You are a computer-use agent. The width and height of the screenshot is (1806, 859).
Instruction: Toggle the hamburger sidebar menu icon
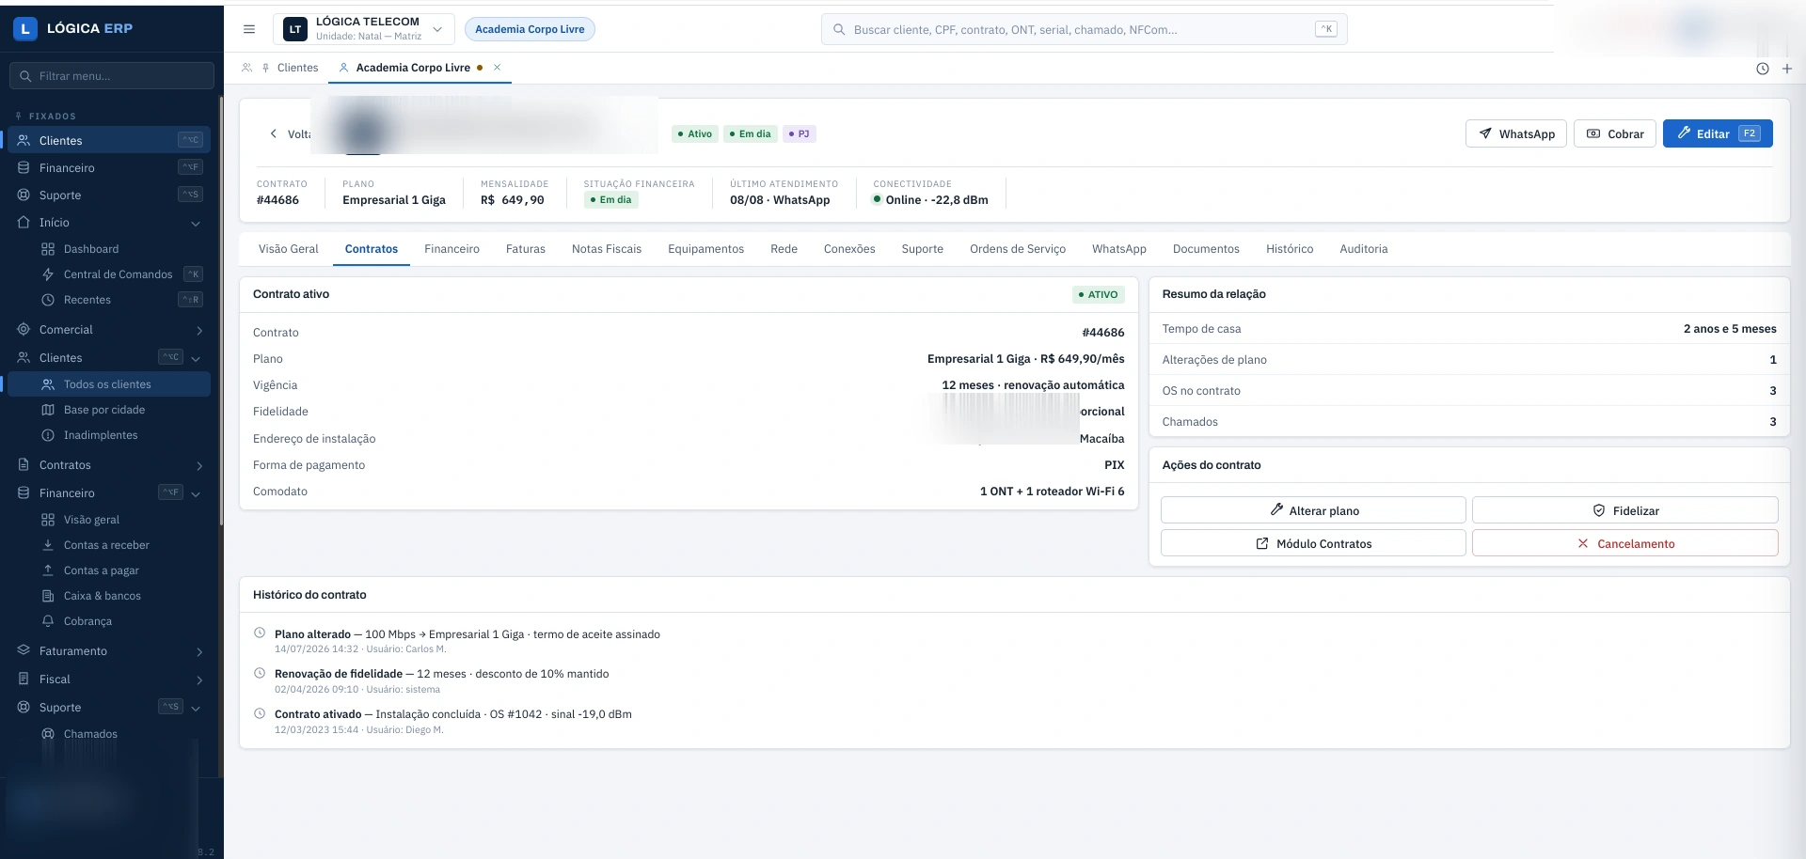249,29
